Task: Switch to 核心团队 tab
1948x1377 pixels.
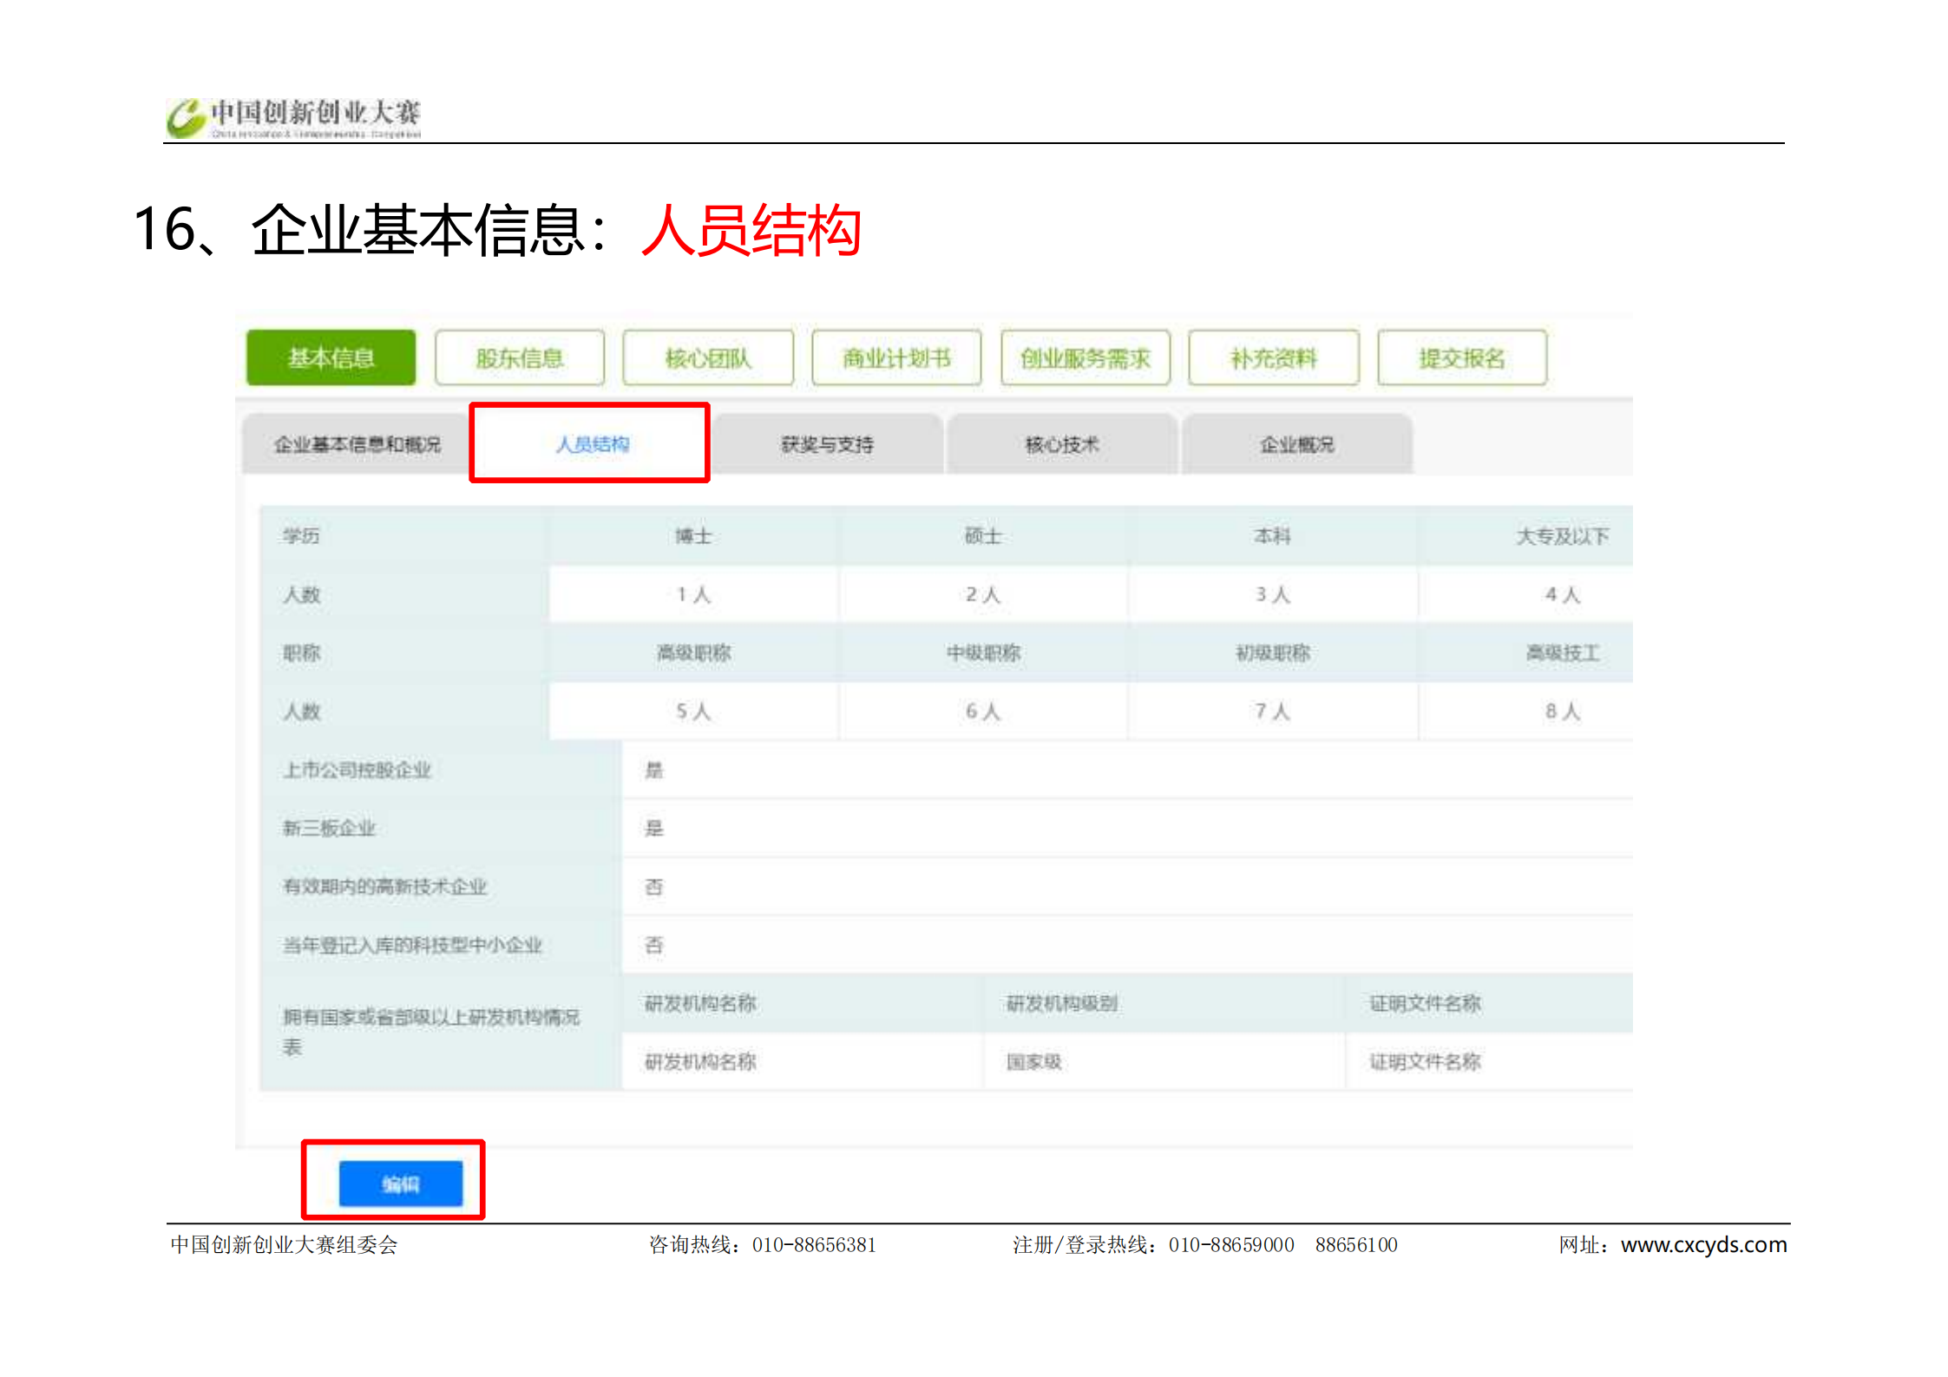Action: [707, 357]
